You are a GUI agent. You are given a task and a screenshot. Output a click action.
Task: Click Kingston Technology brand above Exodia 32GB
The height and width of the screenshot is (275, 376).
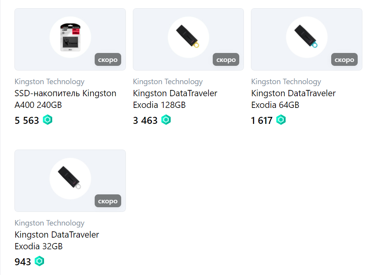coord(49,223)
